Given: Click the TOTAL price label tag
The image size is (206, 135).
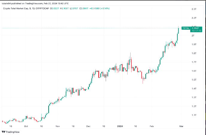Looking at the screenshot, I should pos(186,28).
